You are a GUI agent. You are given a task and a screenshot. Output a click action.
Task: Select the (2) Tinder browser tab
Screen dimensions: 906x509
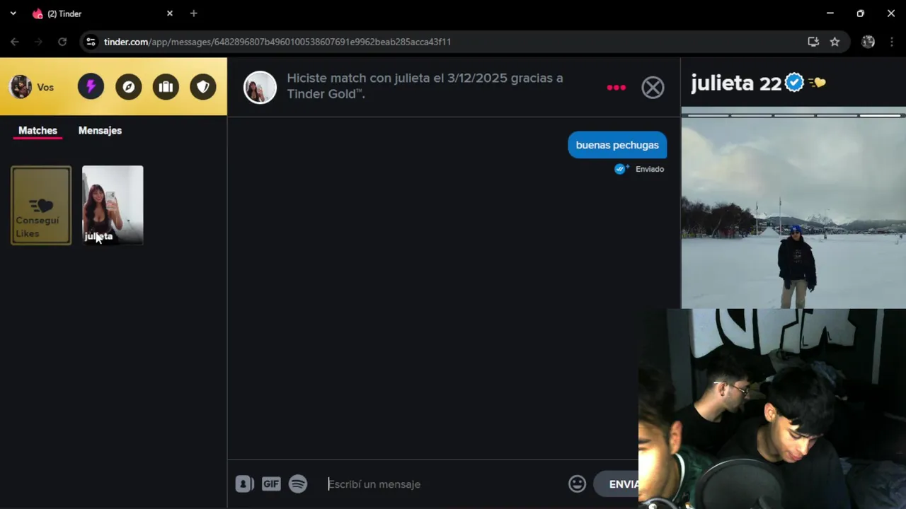click(x=103, y=13)
